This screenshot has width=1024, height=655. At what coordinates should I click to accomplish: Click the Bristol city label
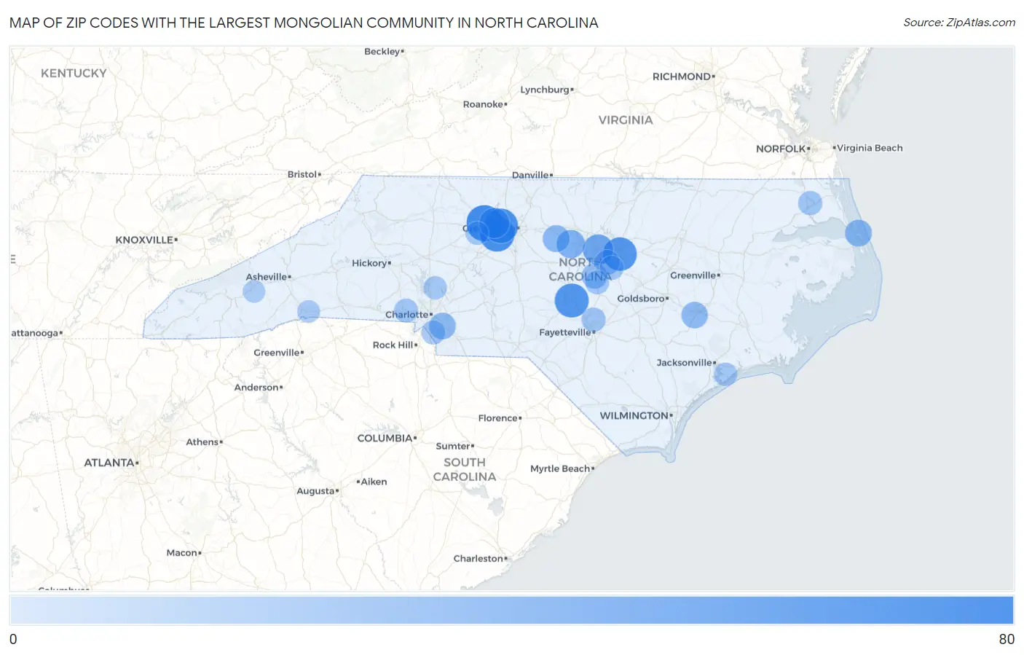[x=302, y=174]
